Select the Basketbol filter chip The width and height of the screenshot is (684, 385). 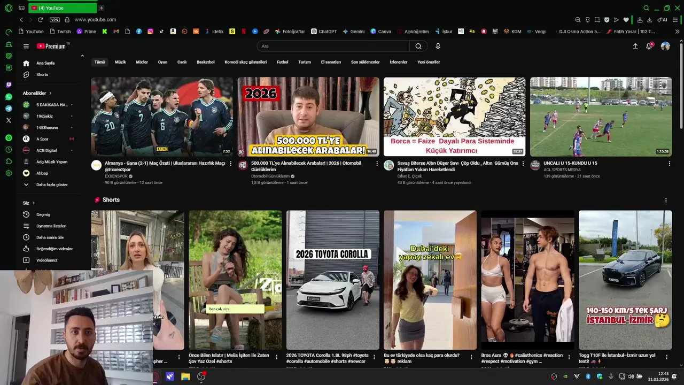[206, 62]
